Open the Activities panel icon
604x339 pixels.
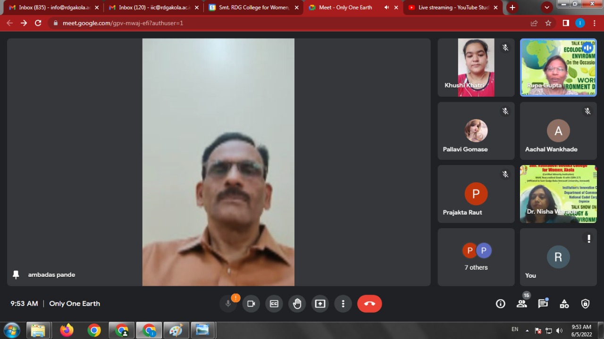(564, 304)
